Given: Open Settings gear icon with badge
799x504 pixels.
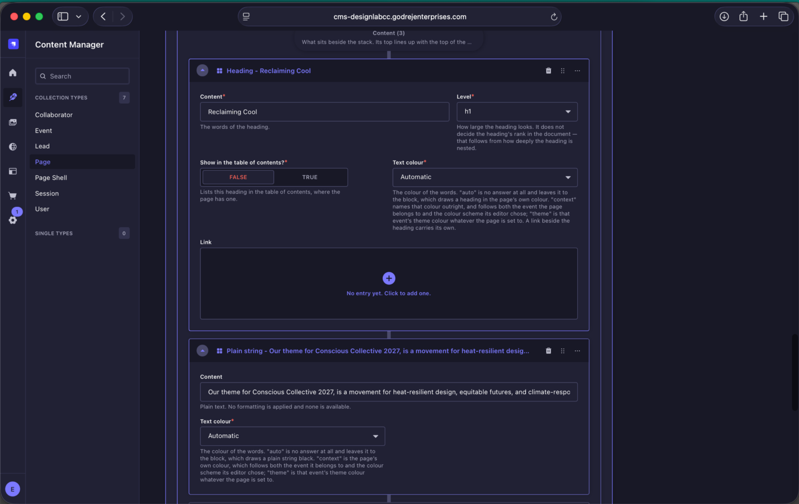Looking at the screenshot, I should [x=13, y=220].
